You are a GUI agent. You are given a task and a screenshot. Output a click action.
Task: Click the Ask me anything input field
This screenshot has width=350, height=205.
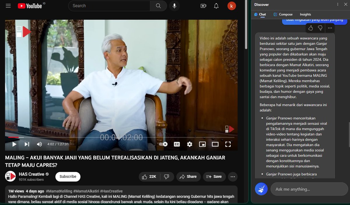point(309,189)
